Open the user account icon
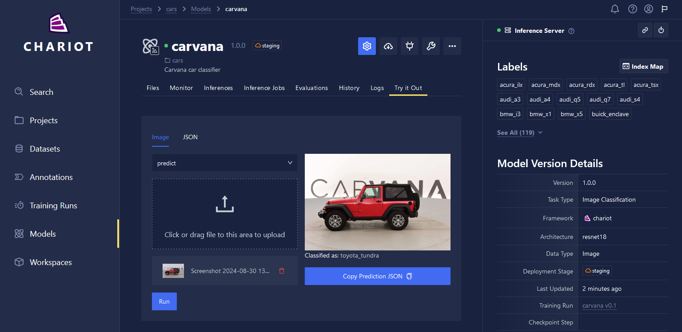The height and width of the screenshot is (332, 682). click(x=649, y=9)
